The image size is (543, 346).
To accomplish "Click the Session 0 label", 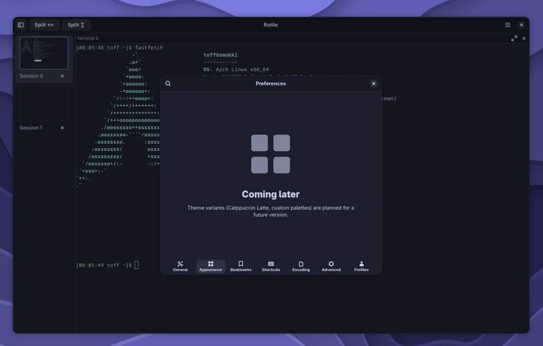I will point(31,76).
